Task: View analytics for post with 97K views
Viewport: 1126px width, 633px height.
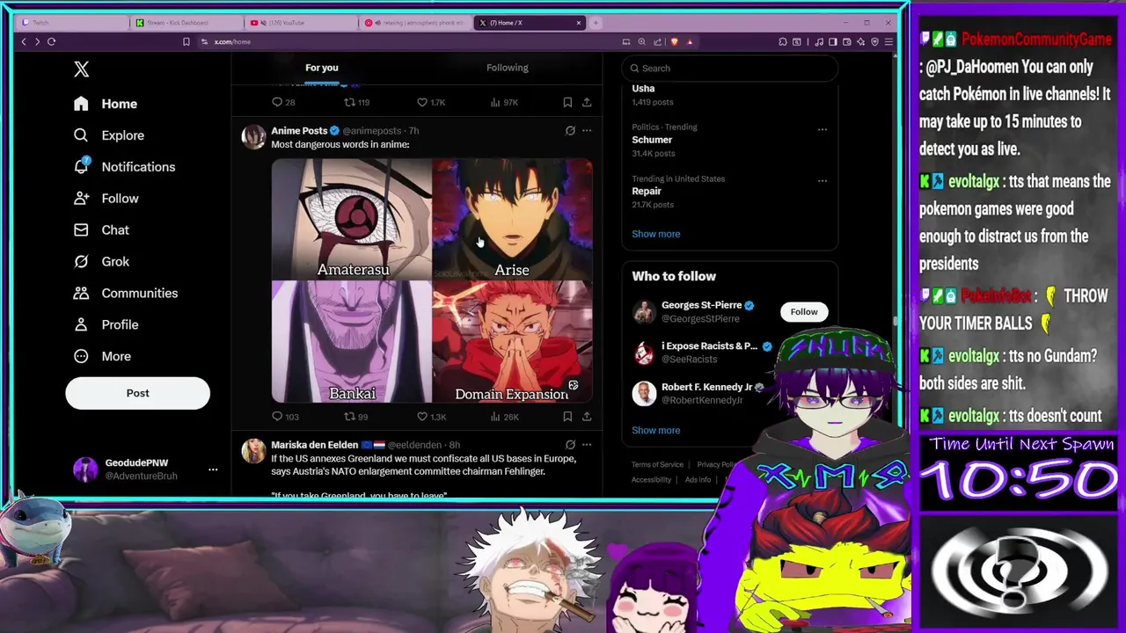Action: [x=505, y=103]
